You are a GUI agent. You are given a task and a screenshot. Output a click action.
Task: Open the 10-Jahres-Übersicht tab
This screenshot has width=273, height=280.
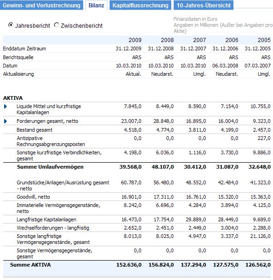coord(203,5)
